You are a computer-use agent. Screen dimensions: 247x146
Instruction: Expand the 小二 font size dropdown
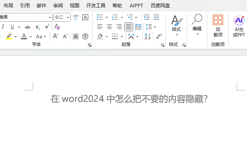click(x=68, y=17)
